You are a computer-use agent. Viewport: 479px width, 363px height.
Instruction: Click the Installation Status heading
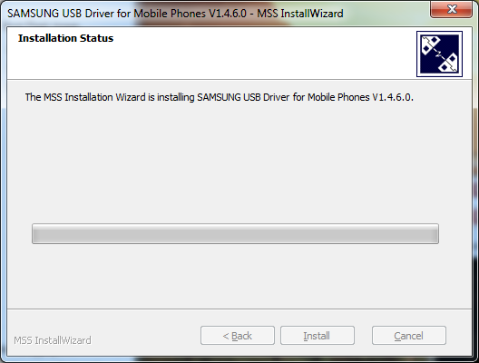(x=65, y=38)
